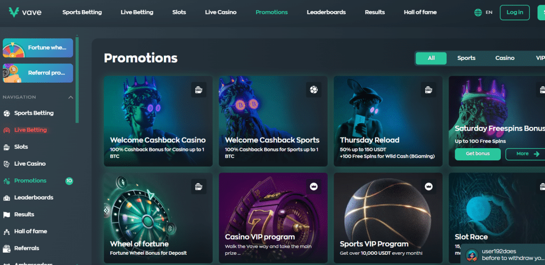Click the Log in button
This screenshot has width=545, height=265.
pos(515,13)
